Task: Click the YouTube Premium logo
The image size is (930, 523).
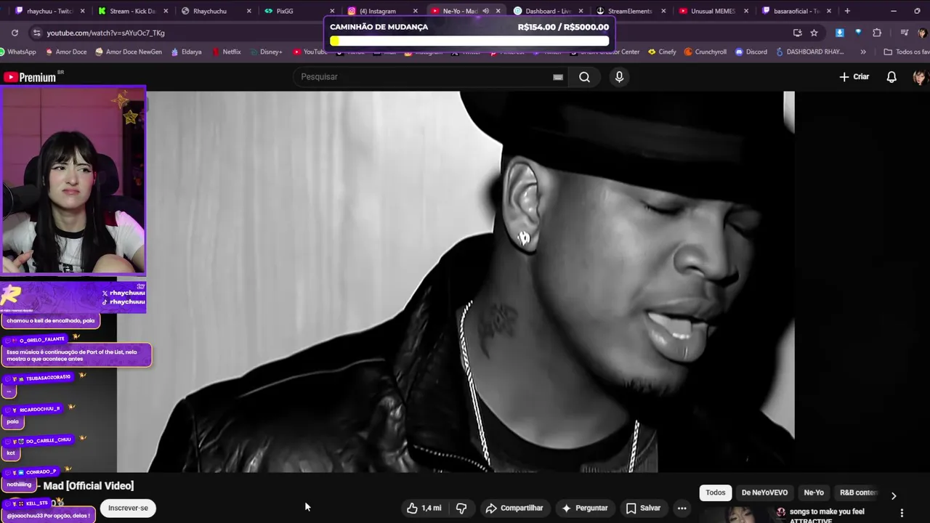Action: click(x=30, y=77)
